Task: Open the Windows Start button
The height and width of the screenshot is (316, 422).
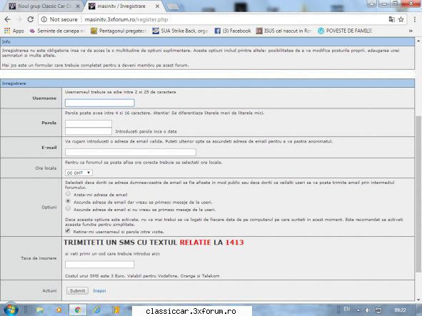Action: (10, 310)
